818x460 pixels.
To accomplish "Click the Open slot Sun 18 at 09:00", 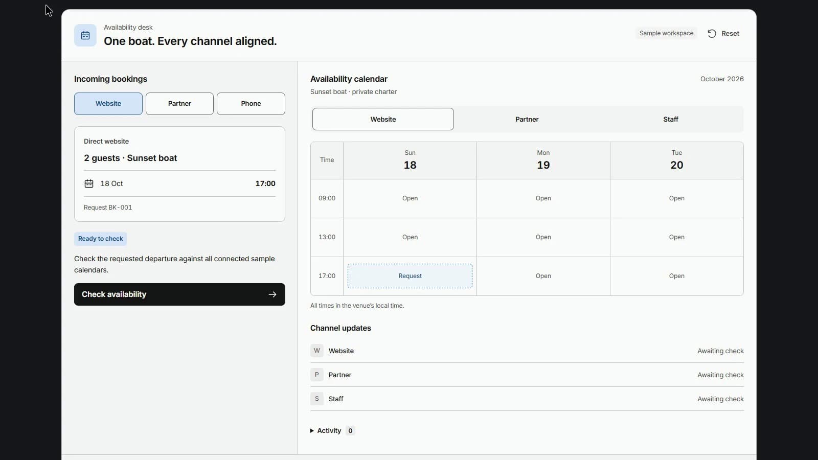I will point(410,198).
